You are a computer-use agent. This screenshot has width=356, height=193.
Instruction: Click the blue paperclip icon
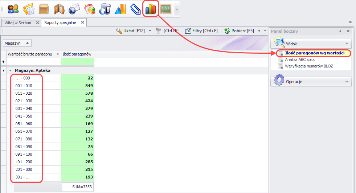click(135, 8)
